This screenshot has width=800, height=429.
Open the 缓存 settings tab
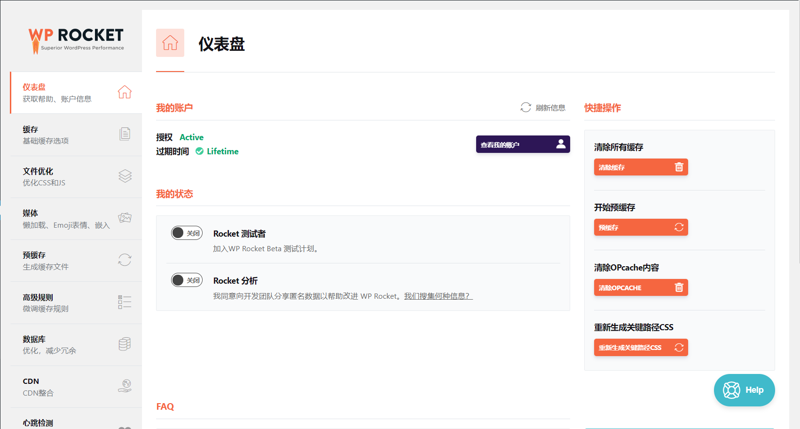pyautogui.click(x=46, y=135)
